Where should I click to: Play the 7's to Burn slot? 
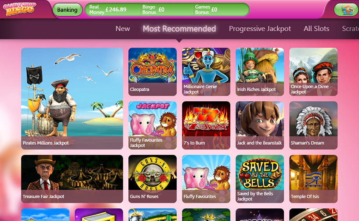(x=206, y=125)
